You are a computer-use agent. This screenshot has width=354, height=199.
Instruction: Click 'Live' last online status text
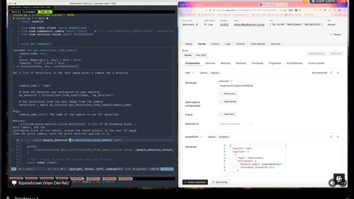[210, 24]
